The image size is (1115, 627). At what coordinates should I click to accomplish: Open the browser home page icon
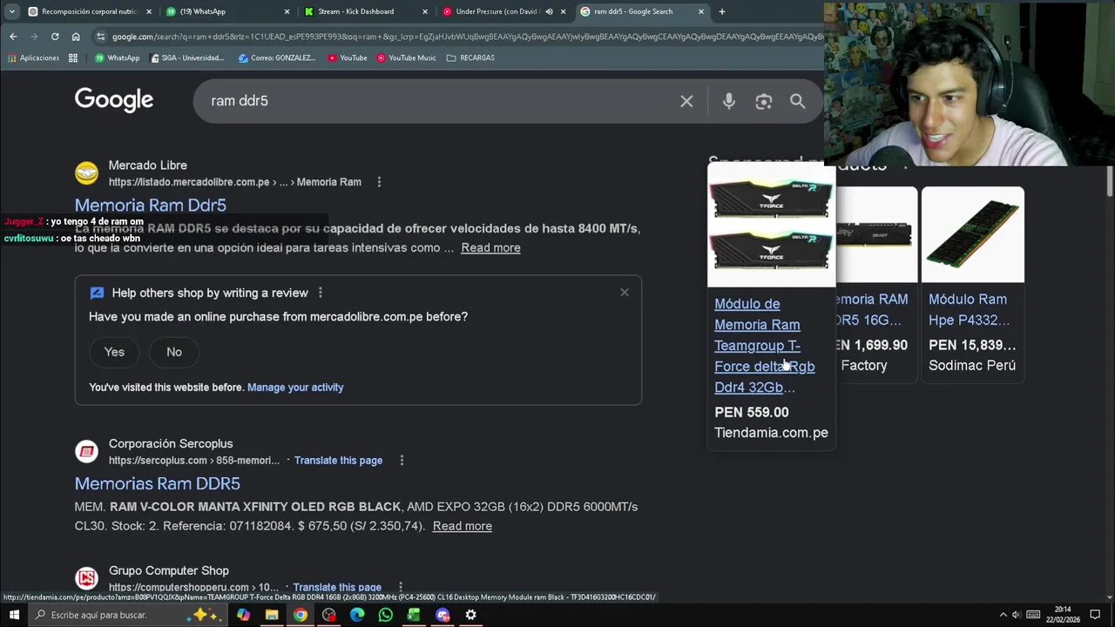tap(76, 37)
